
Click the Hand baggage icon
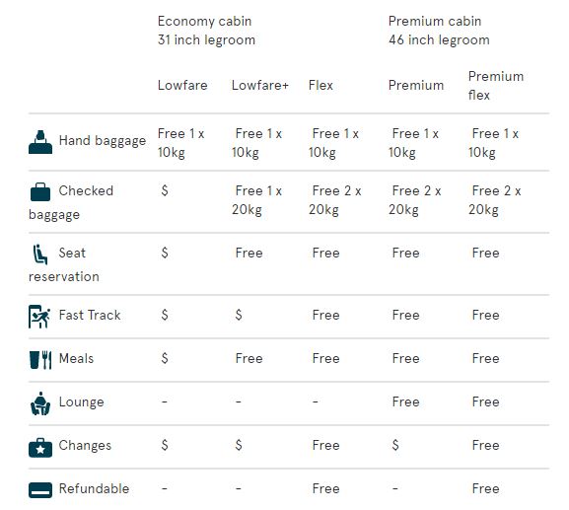(40, 142)
